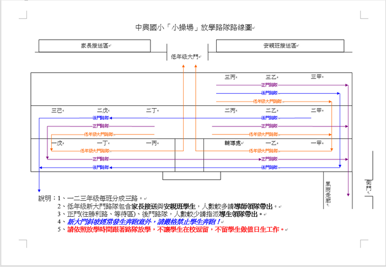Click the vertical 風雨走廊 label
Screen dimensions: 386x267
tap(328, 192)
